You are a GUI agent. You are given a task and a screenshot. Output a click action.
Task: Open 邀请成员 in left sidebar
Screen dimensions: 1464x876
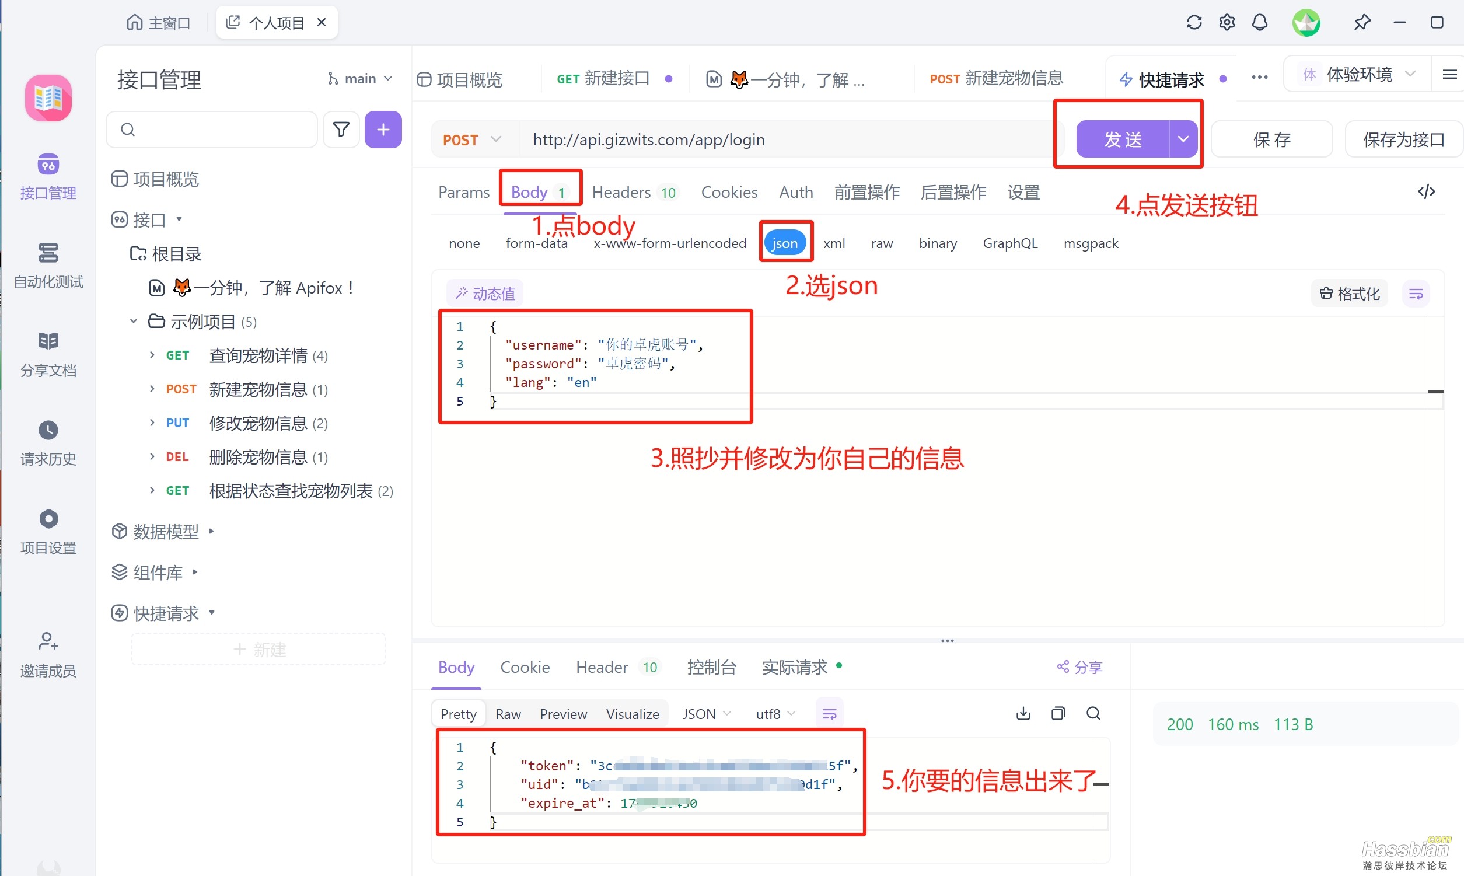48,655
